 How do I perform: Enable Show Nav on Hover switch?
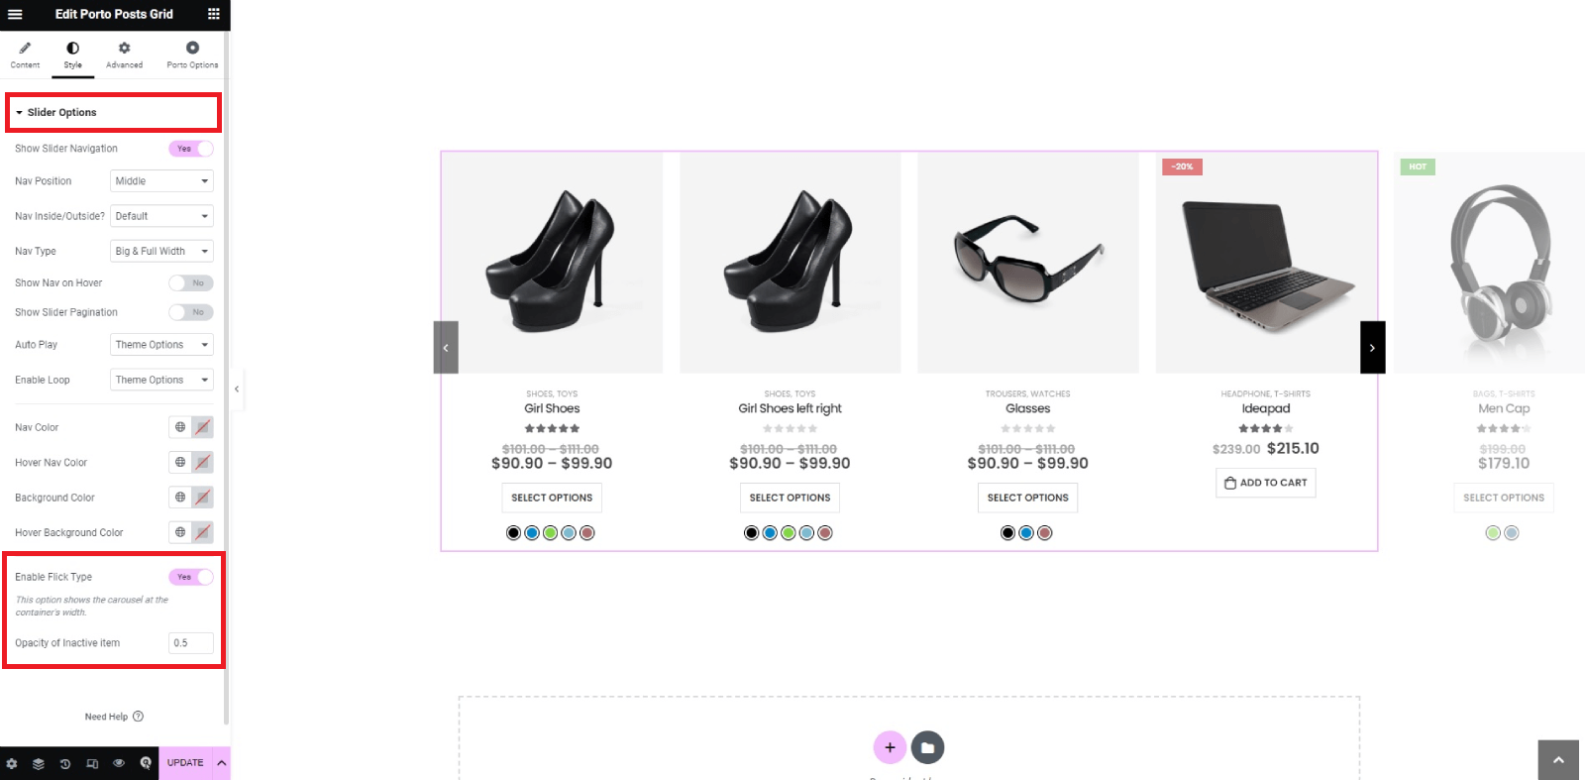pyautogui.click(x=191, y=283)
